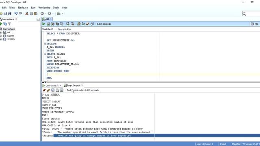260x146 pixels.
Task: Click the To Upper/Lower case icon
Action: (83, 24)
